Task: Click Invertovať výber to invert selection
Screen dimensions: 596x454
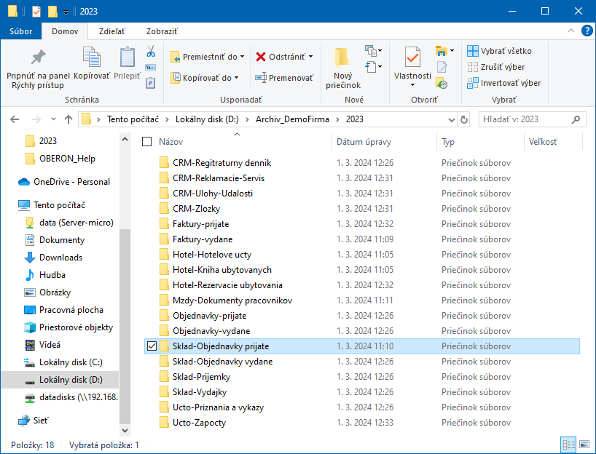Action: pyautogui.click(x=504, y=83)
